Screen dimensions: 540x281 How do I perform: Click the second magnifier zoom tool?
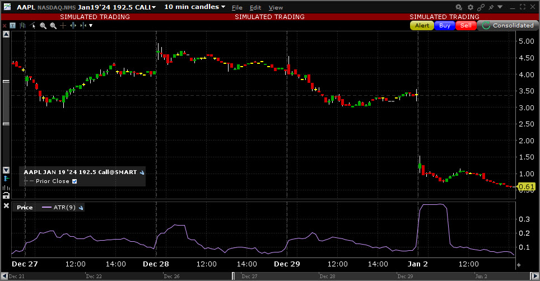click(53, 26)
